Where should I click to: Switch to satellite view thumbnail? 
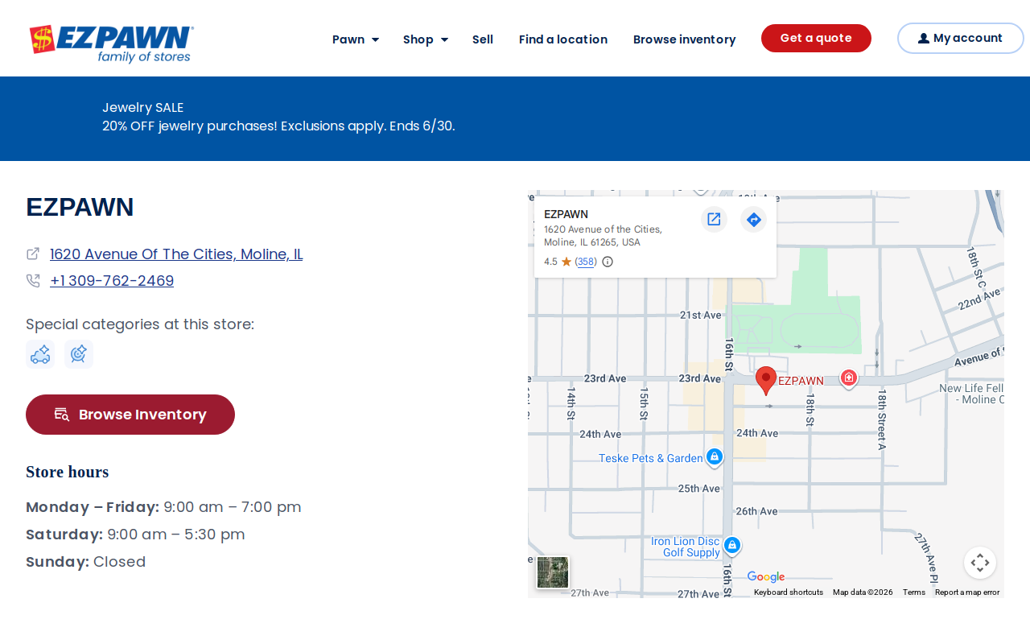(x=553, y=572)
